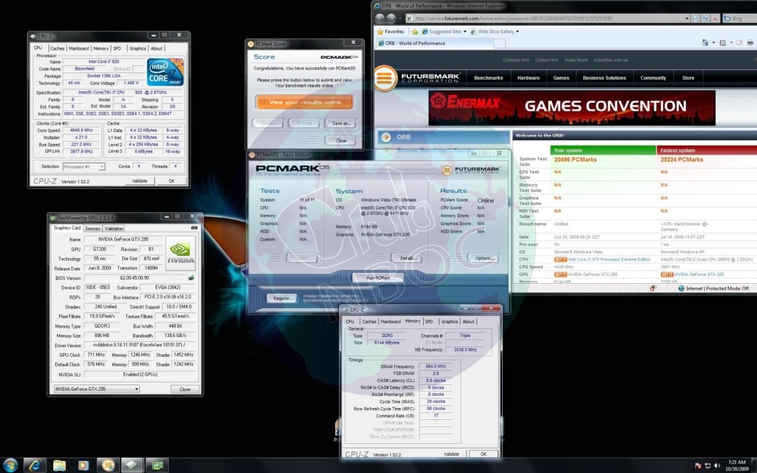The height and width of the screenshot is (473, 757).
Task: Click the BIOS save chip icon in GPU-Z
Action: coord(191,278)
